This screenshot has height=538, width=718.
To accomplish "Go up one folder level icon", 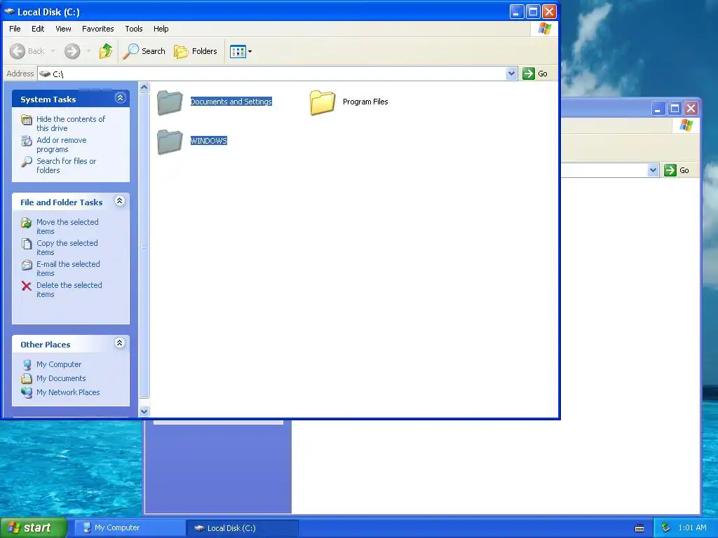I will pos(106,51).
